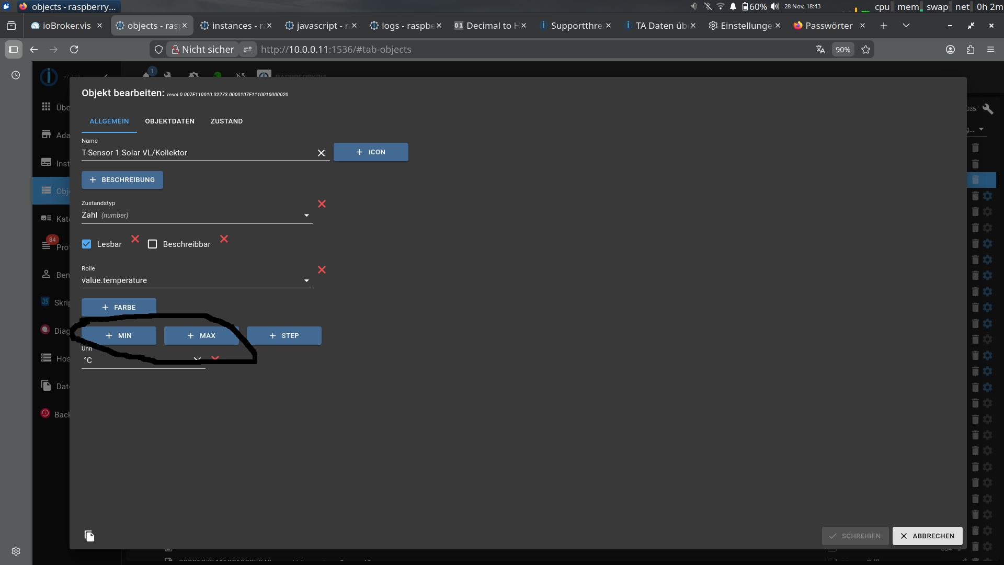Remove the Zustandstyp property with red X

(322, 204)
